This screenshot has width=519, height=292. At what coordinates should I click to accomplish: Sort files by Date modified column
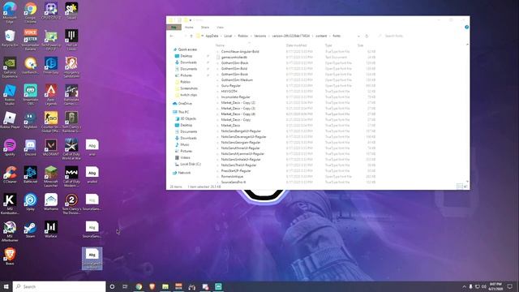[x=296, y=45]
